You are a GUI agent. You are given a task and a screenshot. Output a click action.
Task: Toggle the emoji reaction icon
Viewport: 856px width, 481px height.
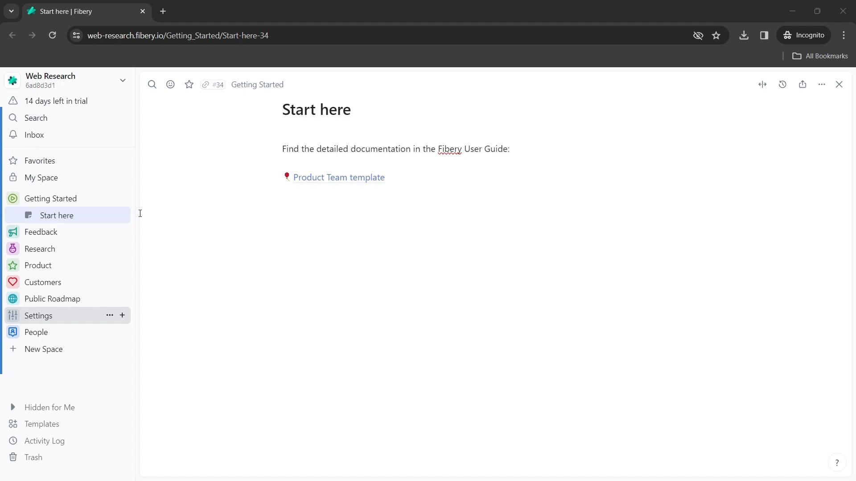[x=171, y=85]
